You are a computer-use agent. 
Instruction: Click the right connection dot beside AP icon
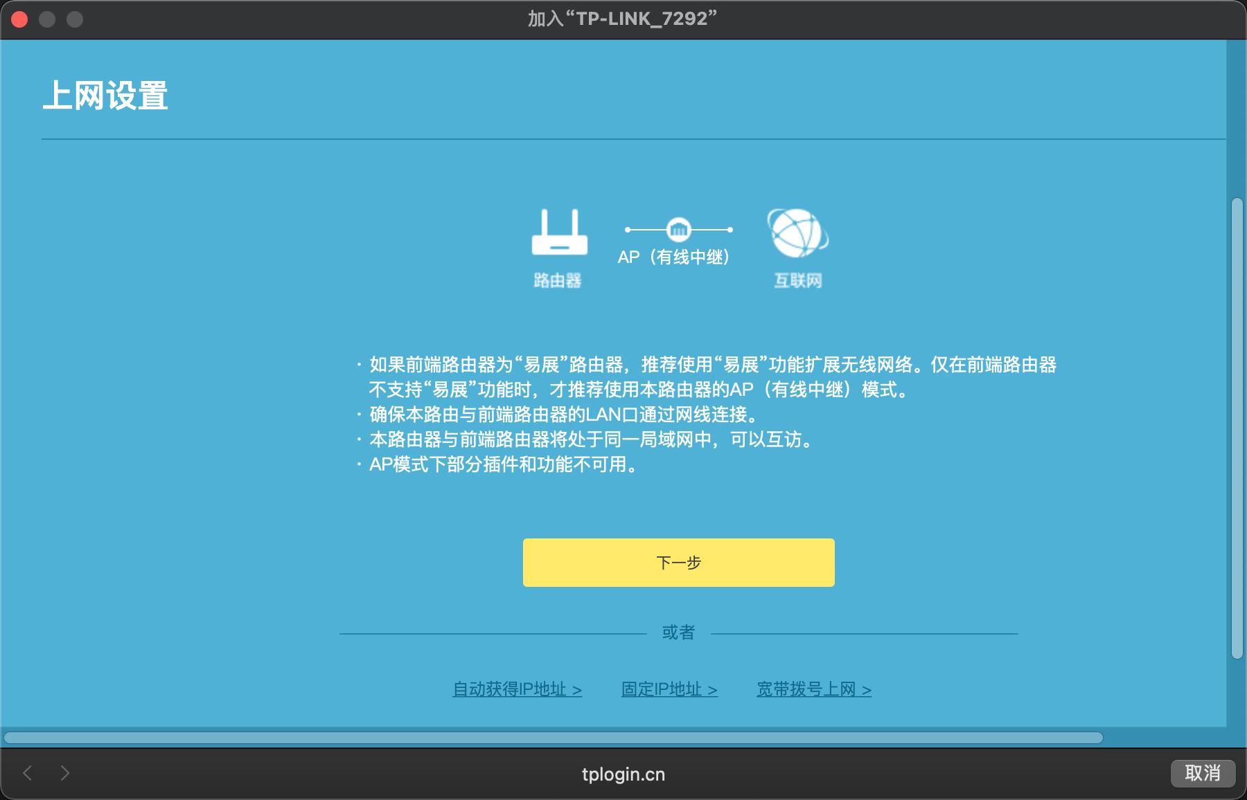pos(729,229)
